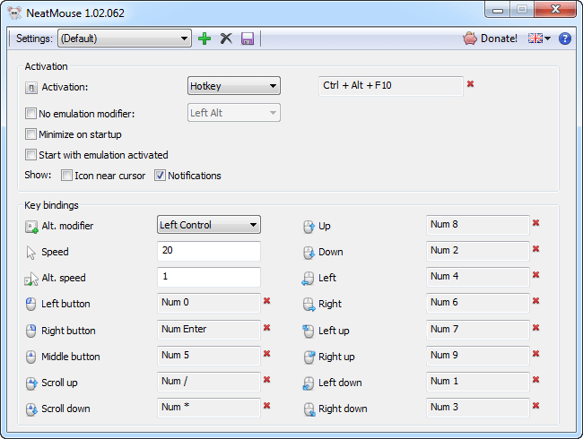Image resolution: width=583 pixels, height=439 pixels.
Task: Click the Down Num 2 field
Action: pyautogui.click(x=478, y=251)
